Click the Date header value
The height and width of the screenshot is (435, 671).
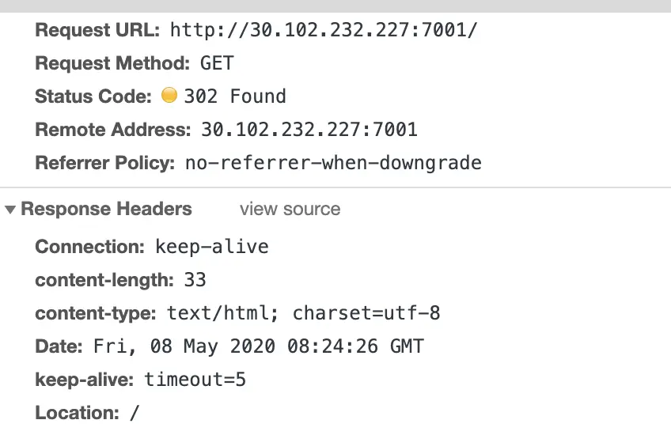tap(259, 346)
